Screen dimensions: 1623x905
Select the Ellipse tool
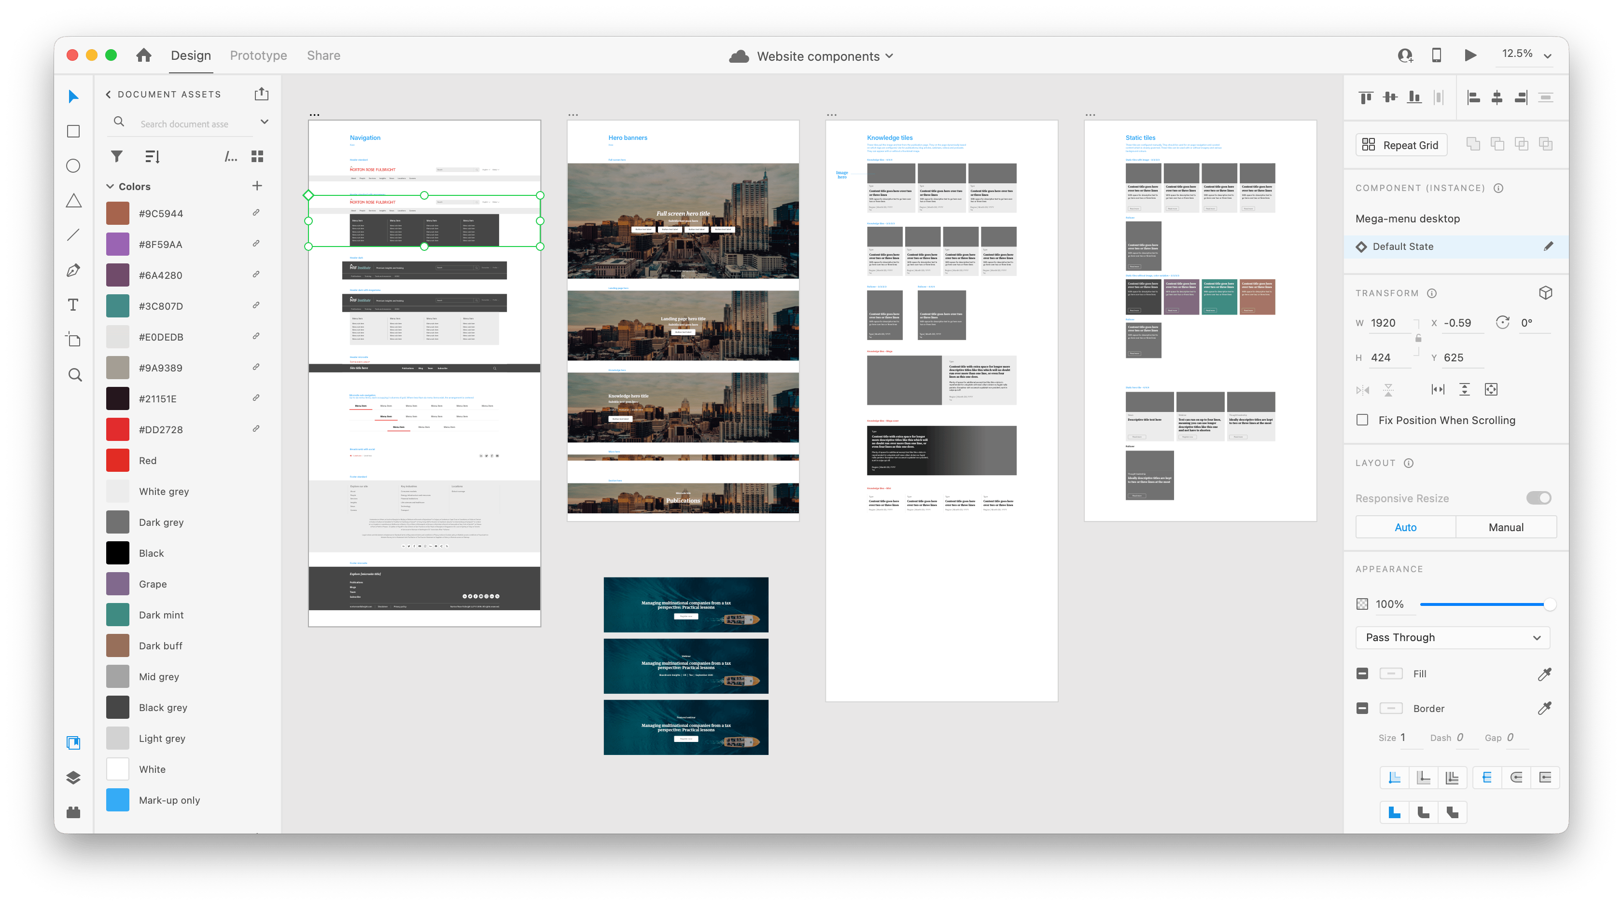pos(73,165)
